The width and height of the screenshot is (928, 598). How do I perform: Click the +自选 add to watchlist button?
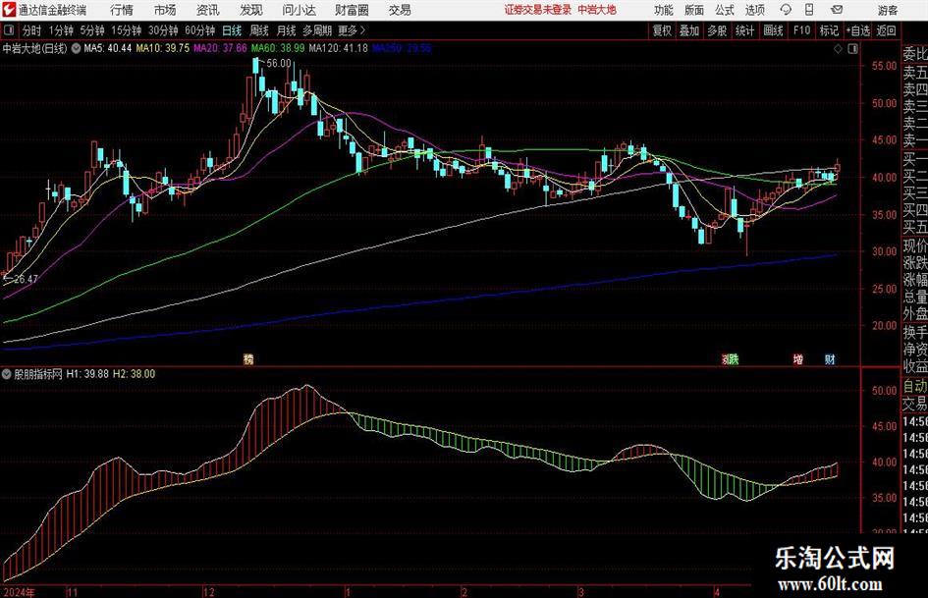coord(857,30)
